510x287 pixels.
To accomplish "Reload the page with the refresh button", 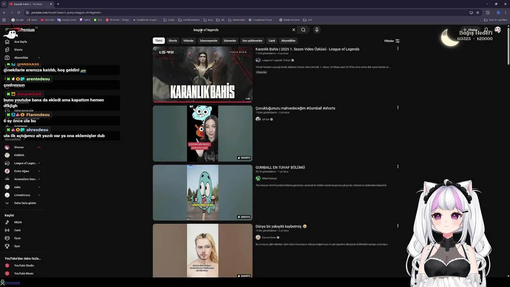I will pyautogui.click(x=18, y=12).
